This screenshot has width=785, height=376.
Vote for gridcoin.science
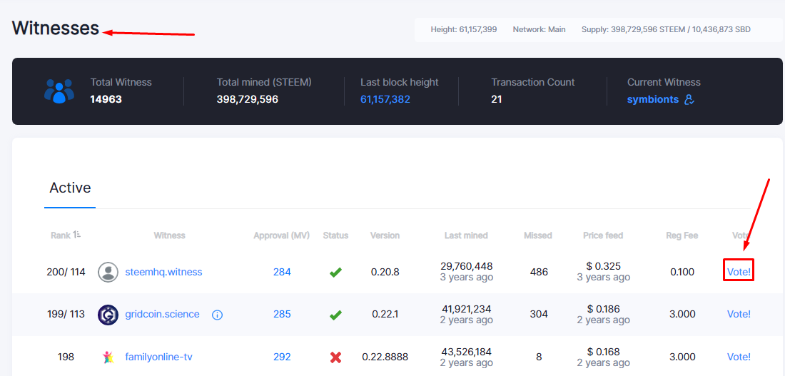click(x=739, y=315)
